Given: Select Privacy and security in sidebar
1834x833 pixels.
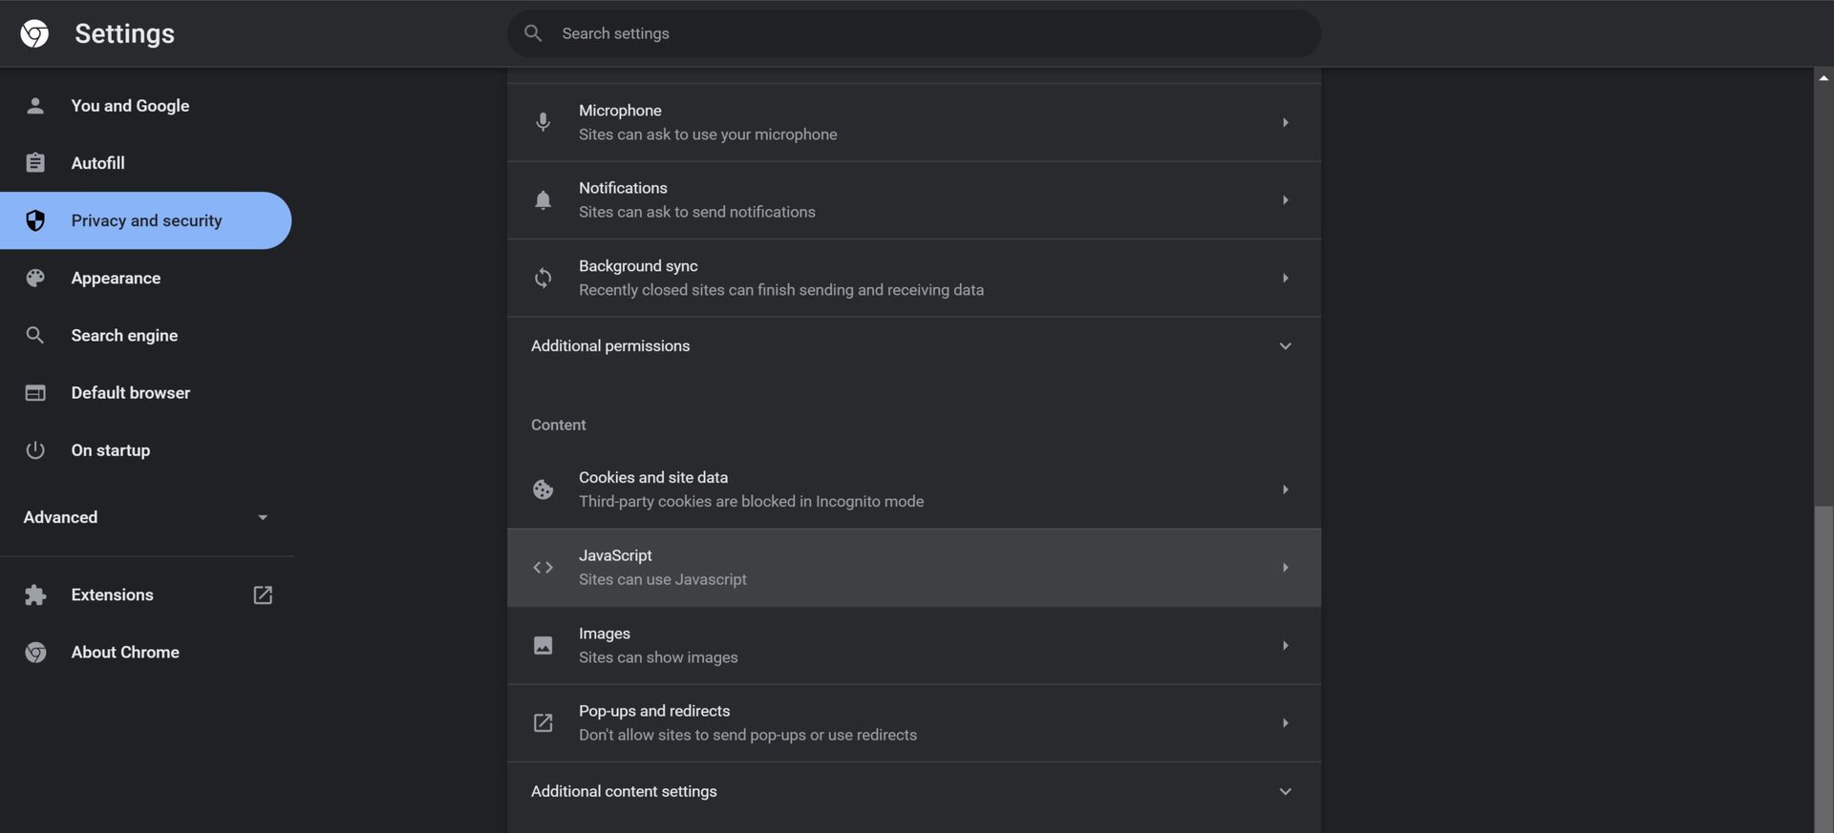Looking at the screenshot, I should tap(146, 220).
